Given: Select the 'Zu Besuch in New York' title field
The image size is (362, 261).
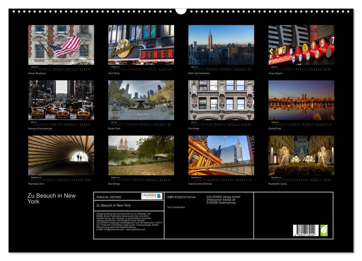Looking at the screenshot, I should [x=113, y=205].
